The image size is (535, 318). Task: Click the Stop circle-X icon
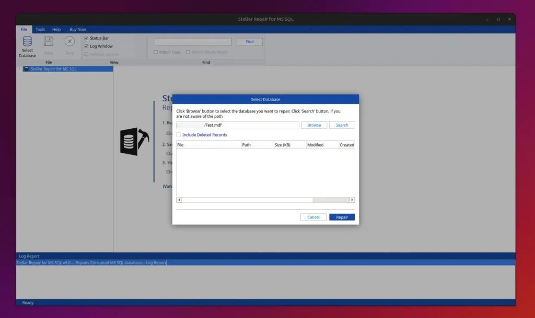point(69,42)
